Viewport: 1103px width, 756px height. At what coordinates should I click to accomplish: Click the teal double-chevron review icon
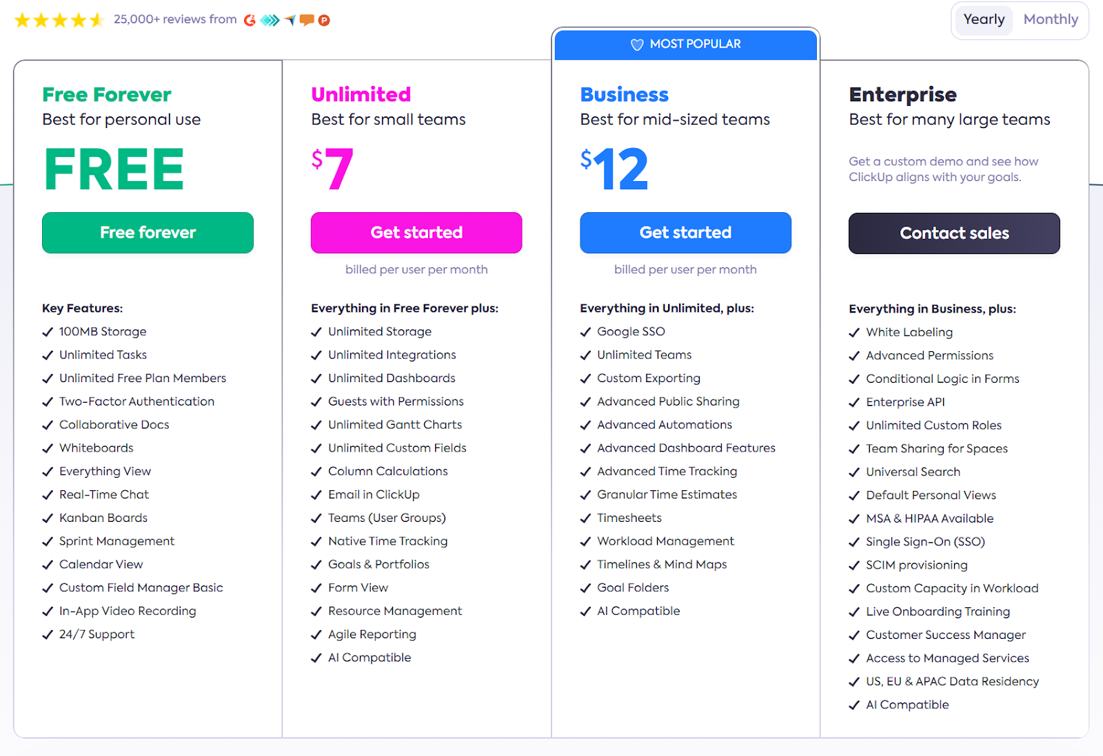pyautogui.click(x=270, y=20)
